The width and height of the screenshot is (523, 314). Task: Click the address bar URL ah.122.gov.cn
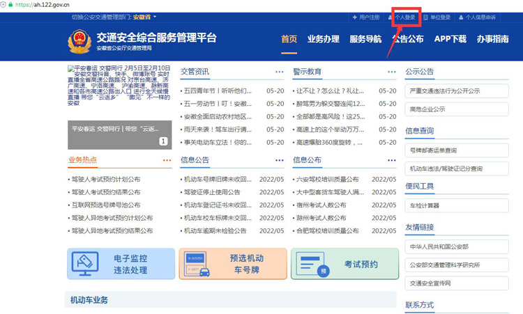[43, 5]
